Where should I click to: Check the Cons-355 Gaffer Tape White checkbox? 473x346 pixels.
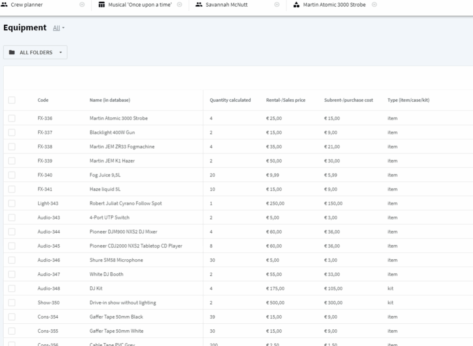click(x=12, y=331)
